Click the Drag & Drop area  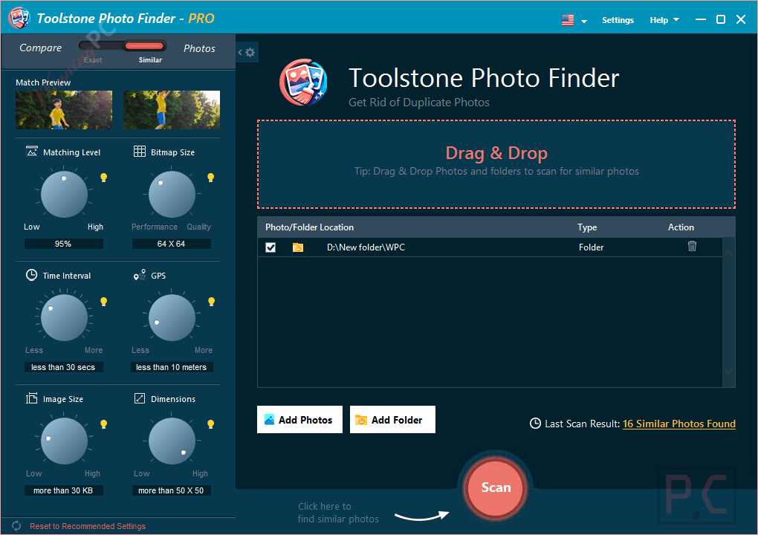(x=496, y=164)
